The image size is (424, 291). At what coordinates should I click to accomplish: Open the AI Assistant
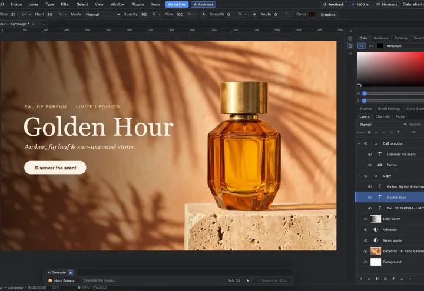point(203,4)
